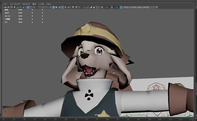Viewport: 197px width, 121px height.
Task: Click frame 35 on the time slider
Action: 14,120
